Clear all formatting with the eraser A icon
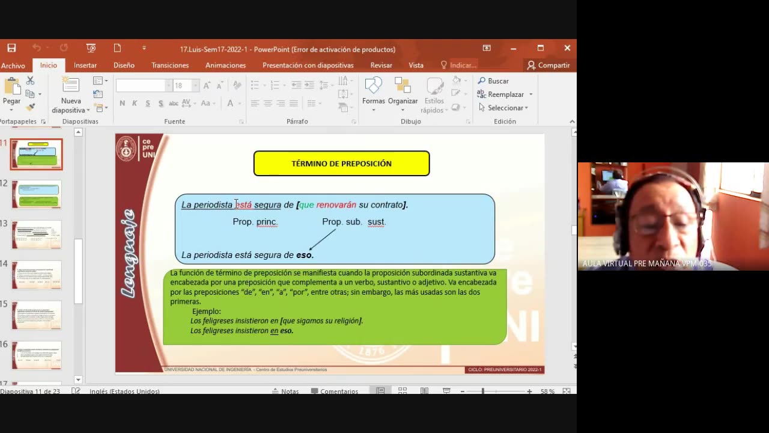769x433 pixels. [x=237, y=86]
